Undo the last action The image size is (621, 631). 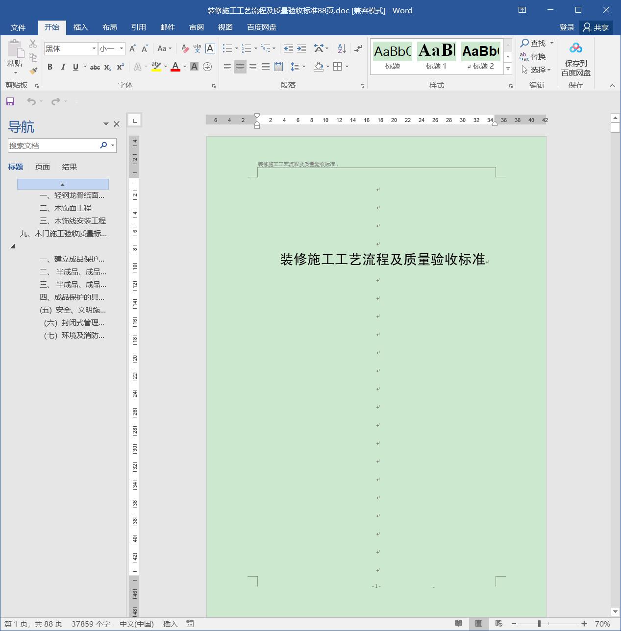coord(31,101)
